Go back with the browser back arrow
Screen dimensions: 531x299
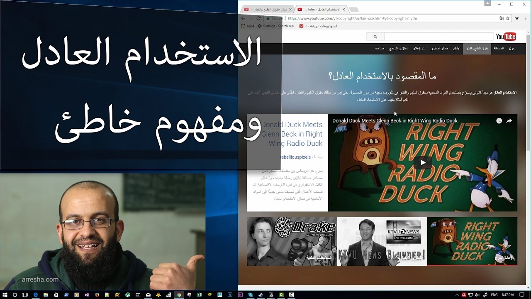coord(243,18)
